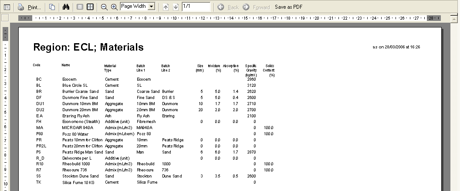
Task: Switch to multiple pages view
Action: point(90,7)
